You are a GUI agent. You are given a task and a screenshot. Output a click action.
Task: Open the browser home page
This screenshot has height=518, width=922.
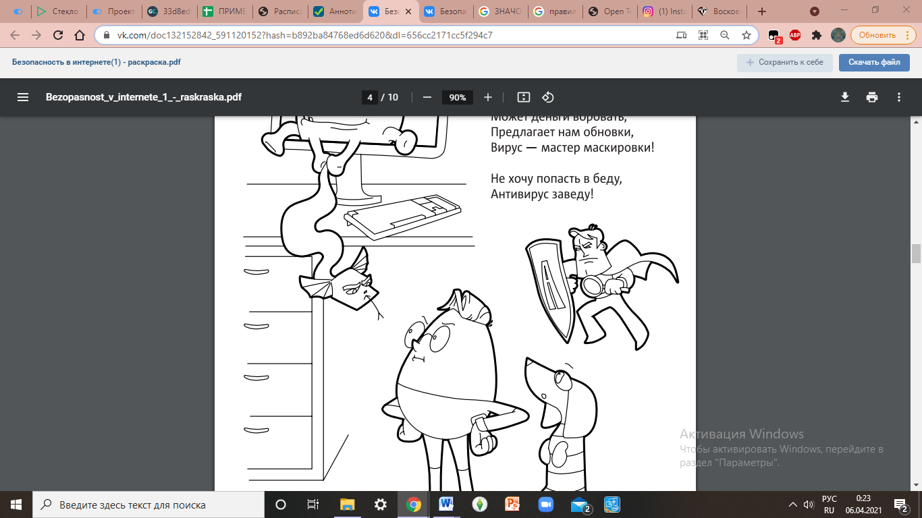tap(80, 35)
